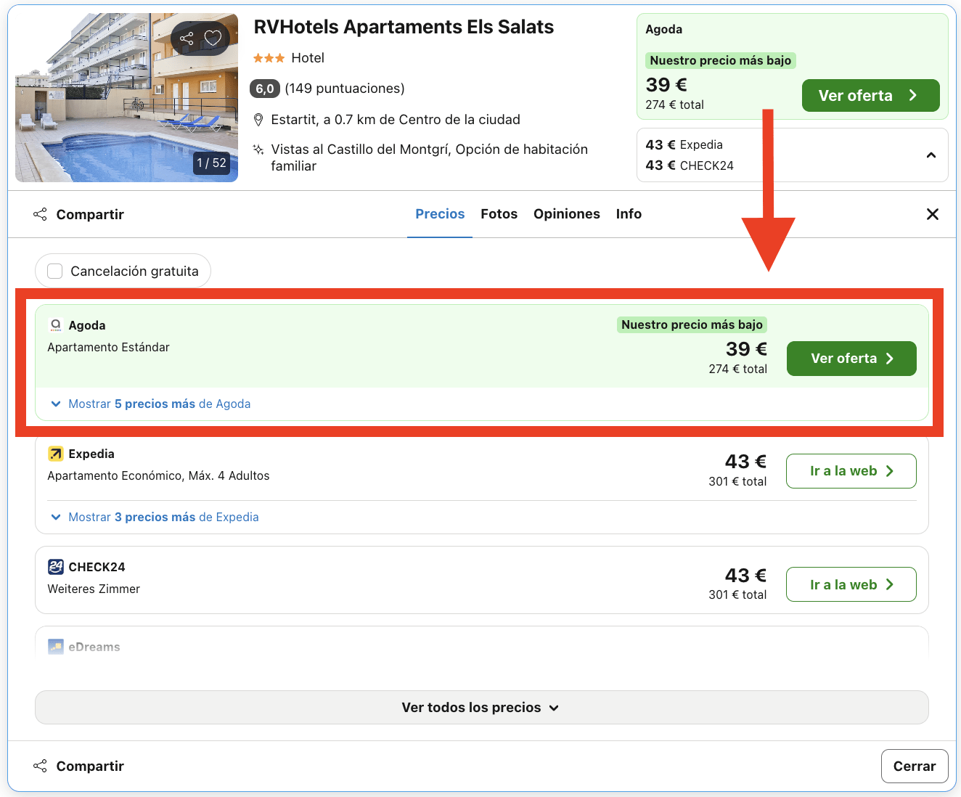Click 301 € total in CHECK24 row
The height and width of the screenshot is (797, 961).
[x=737, y=594]
